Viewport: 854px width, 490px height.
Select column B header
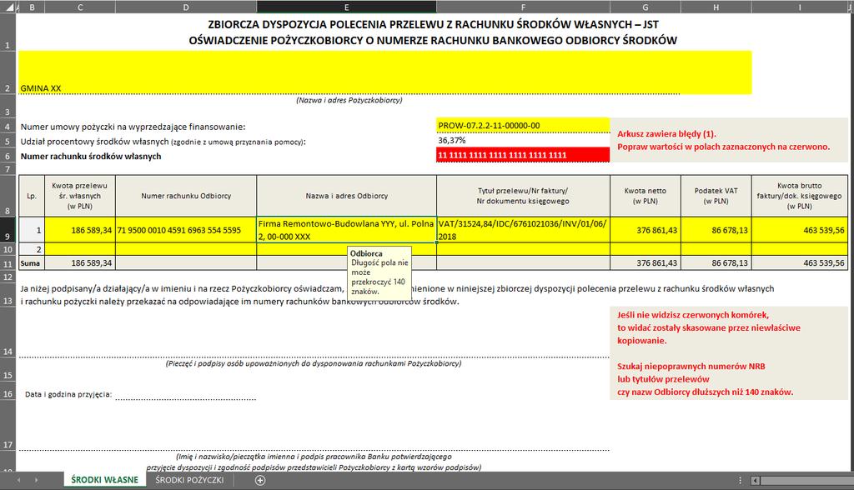pyautogui.click(x=33, y=7)
